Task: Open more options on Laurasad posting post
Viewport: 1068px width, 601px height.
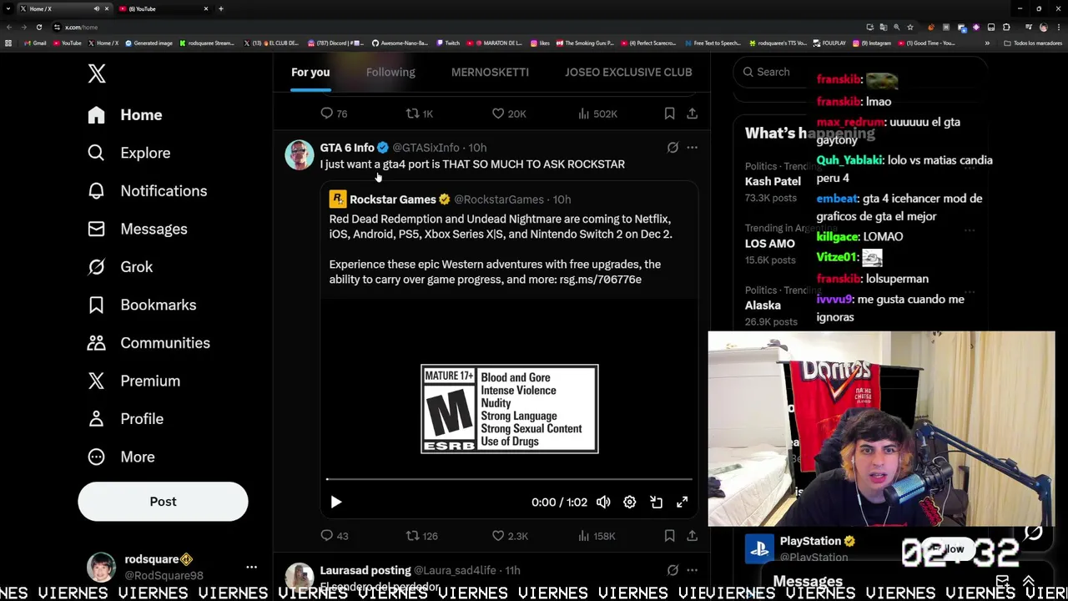Action: tap(692, 570)
